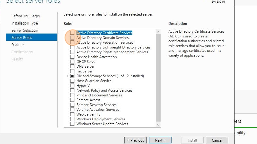Enable the Hyper-V role checkbox

72,86
